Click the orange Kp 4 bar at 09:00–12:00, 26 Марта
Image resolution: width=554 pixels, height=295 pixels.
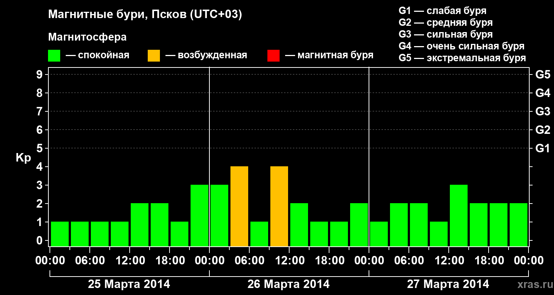click(279, 206)
